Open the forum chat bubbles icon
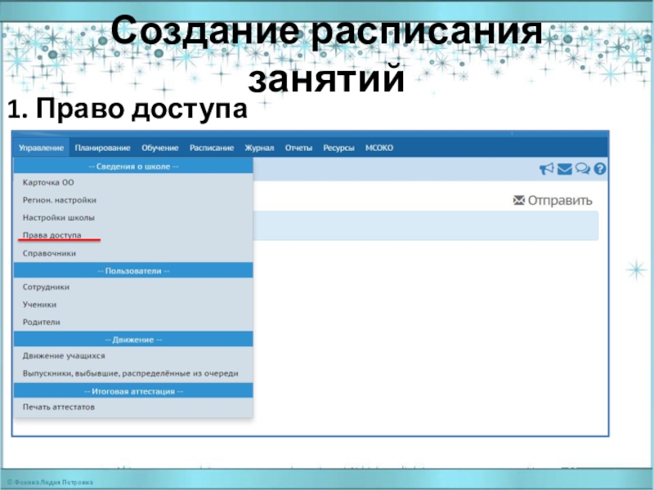This screenshot has width=654, height=490. [583, 169]
